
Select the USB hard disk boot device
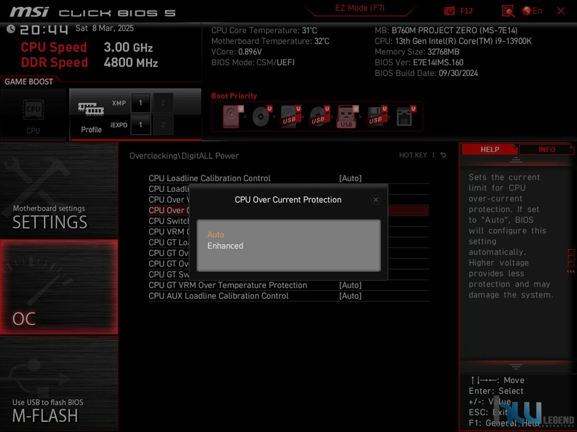tap(290, 116)
